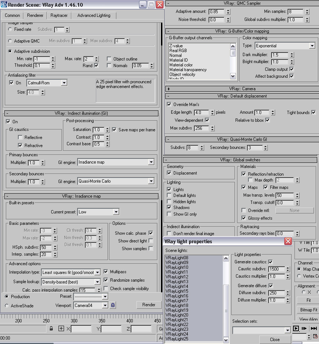Click Close in VRay light properties

[275, 339]
